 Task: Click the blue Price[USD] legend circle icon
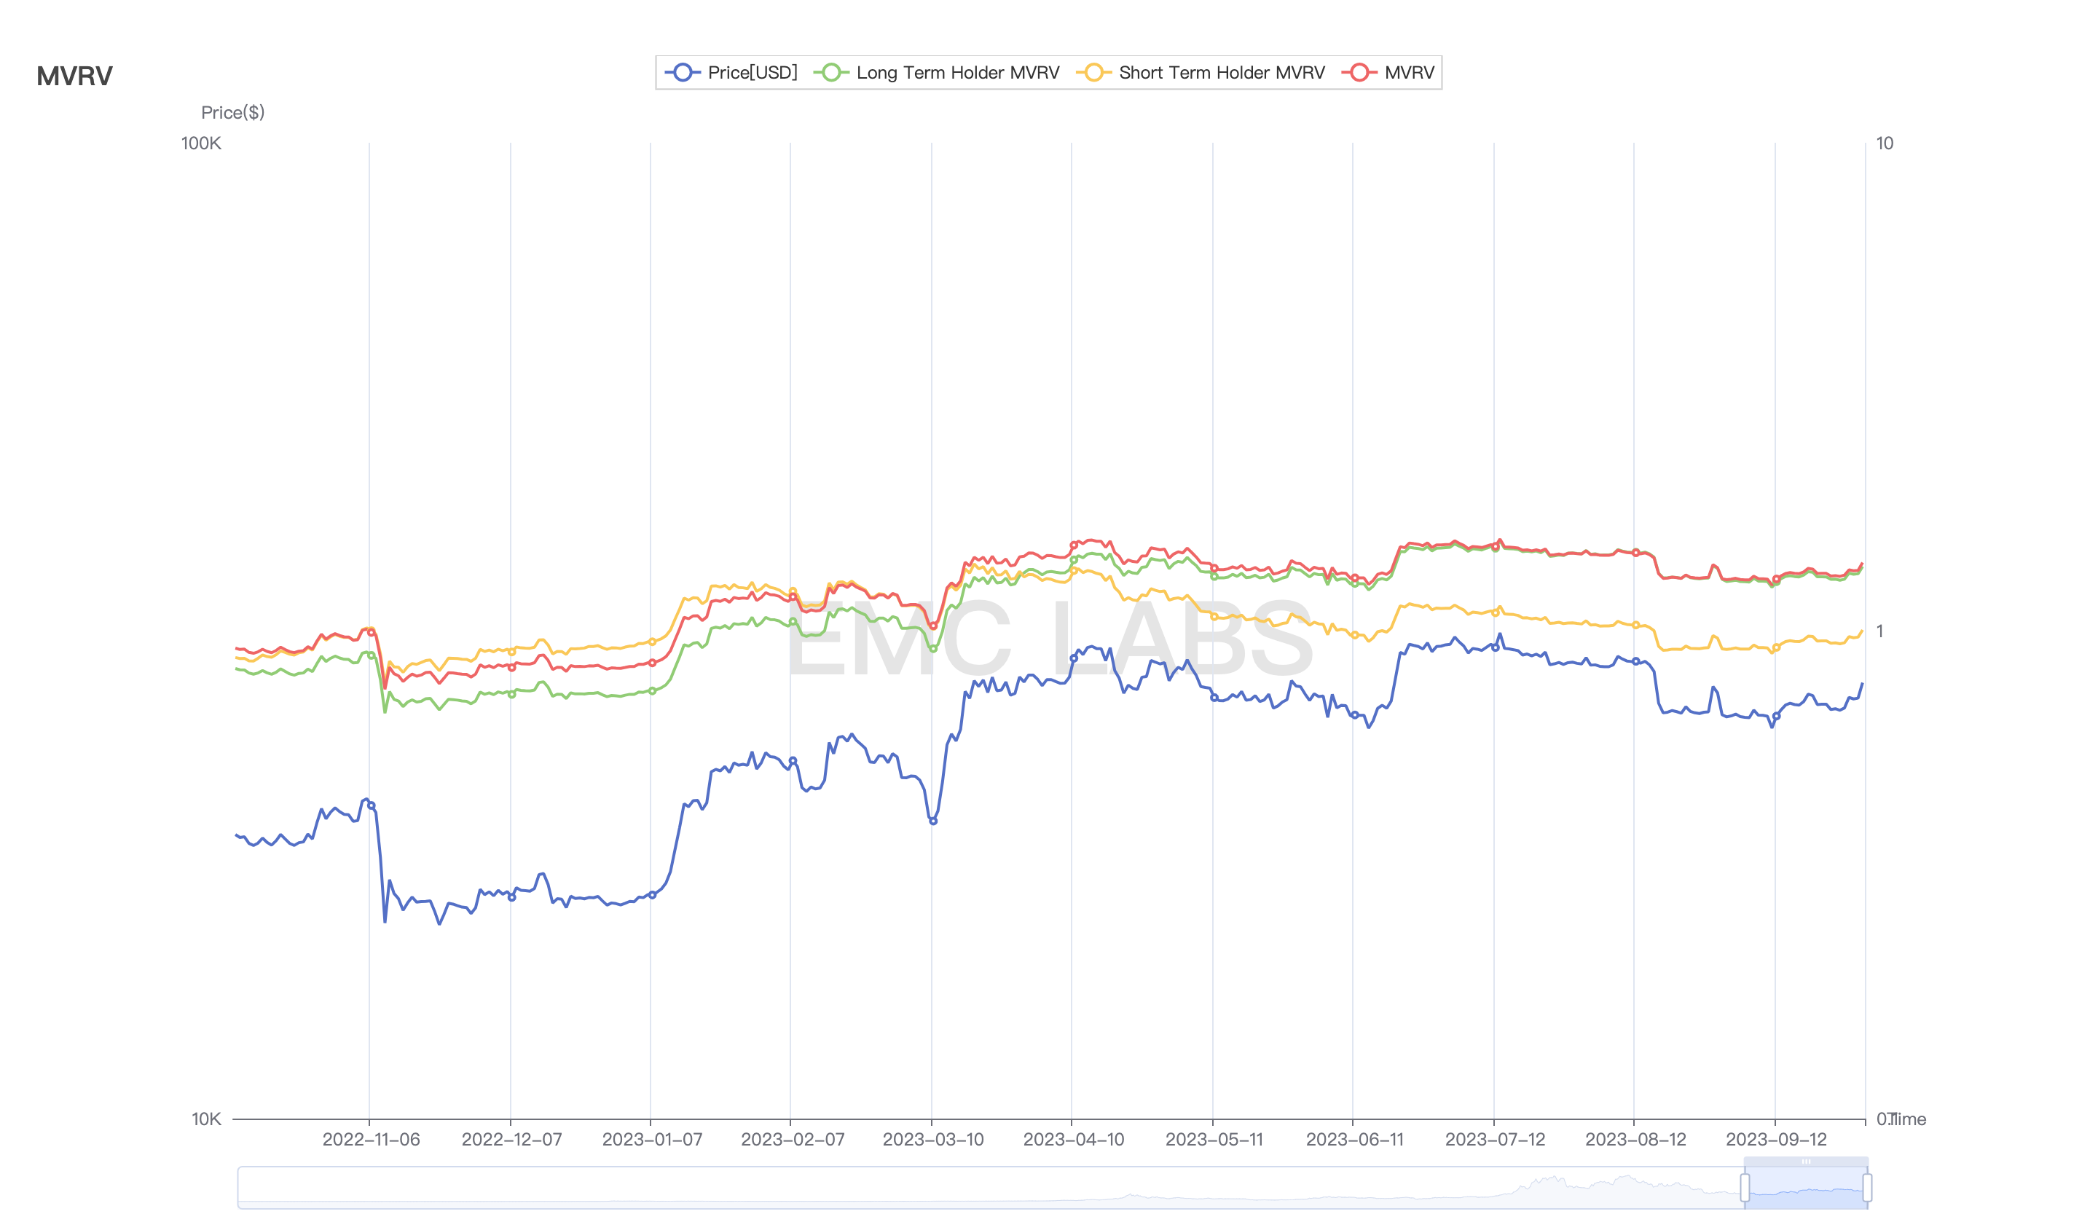coord(682,72)
